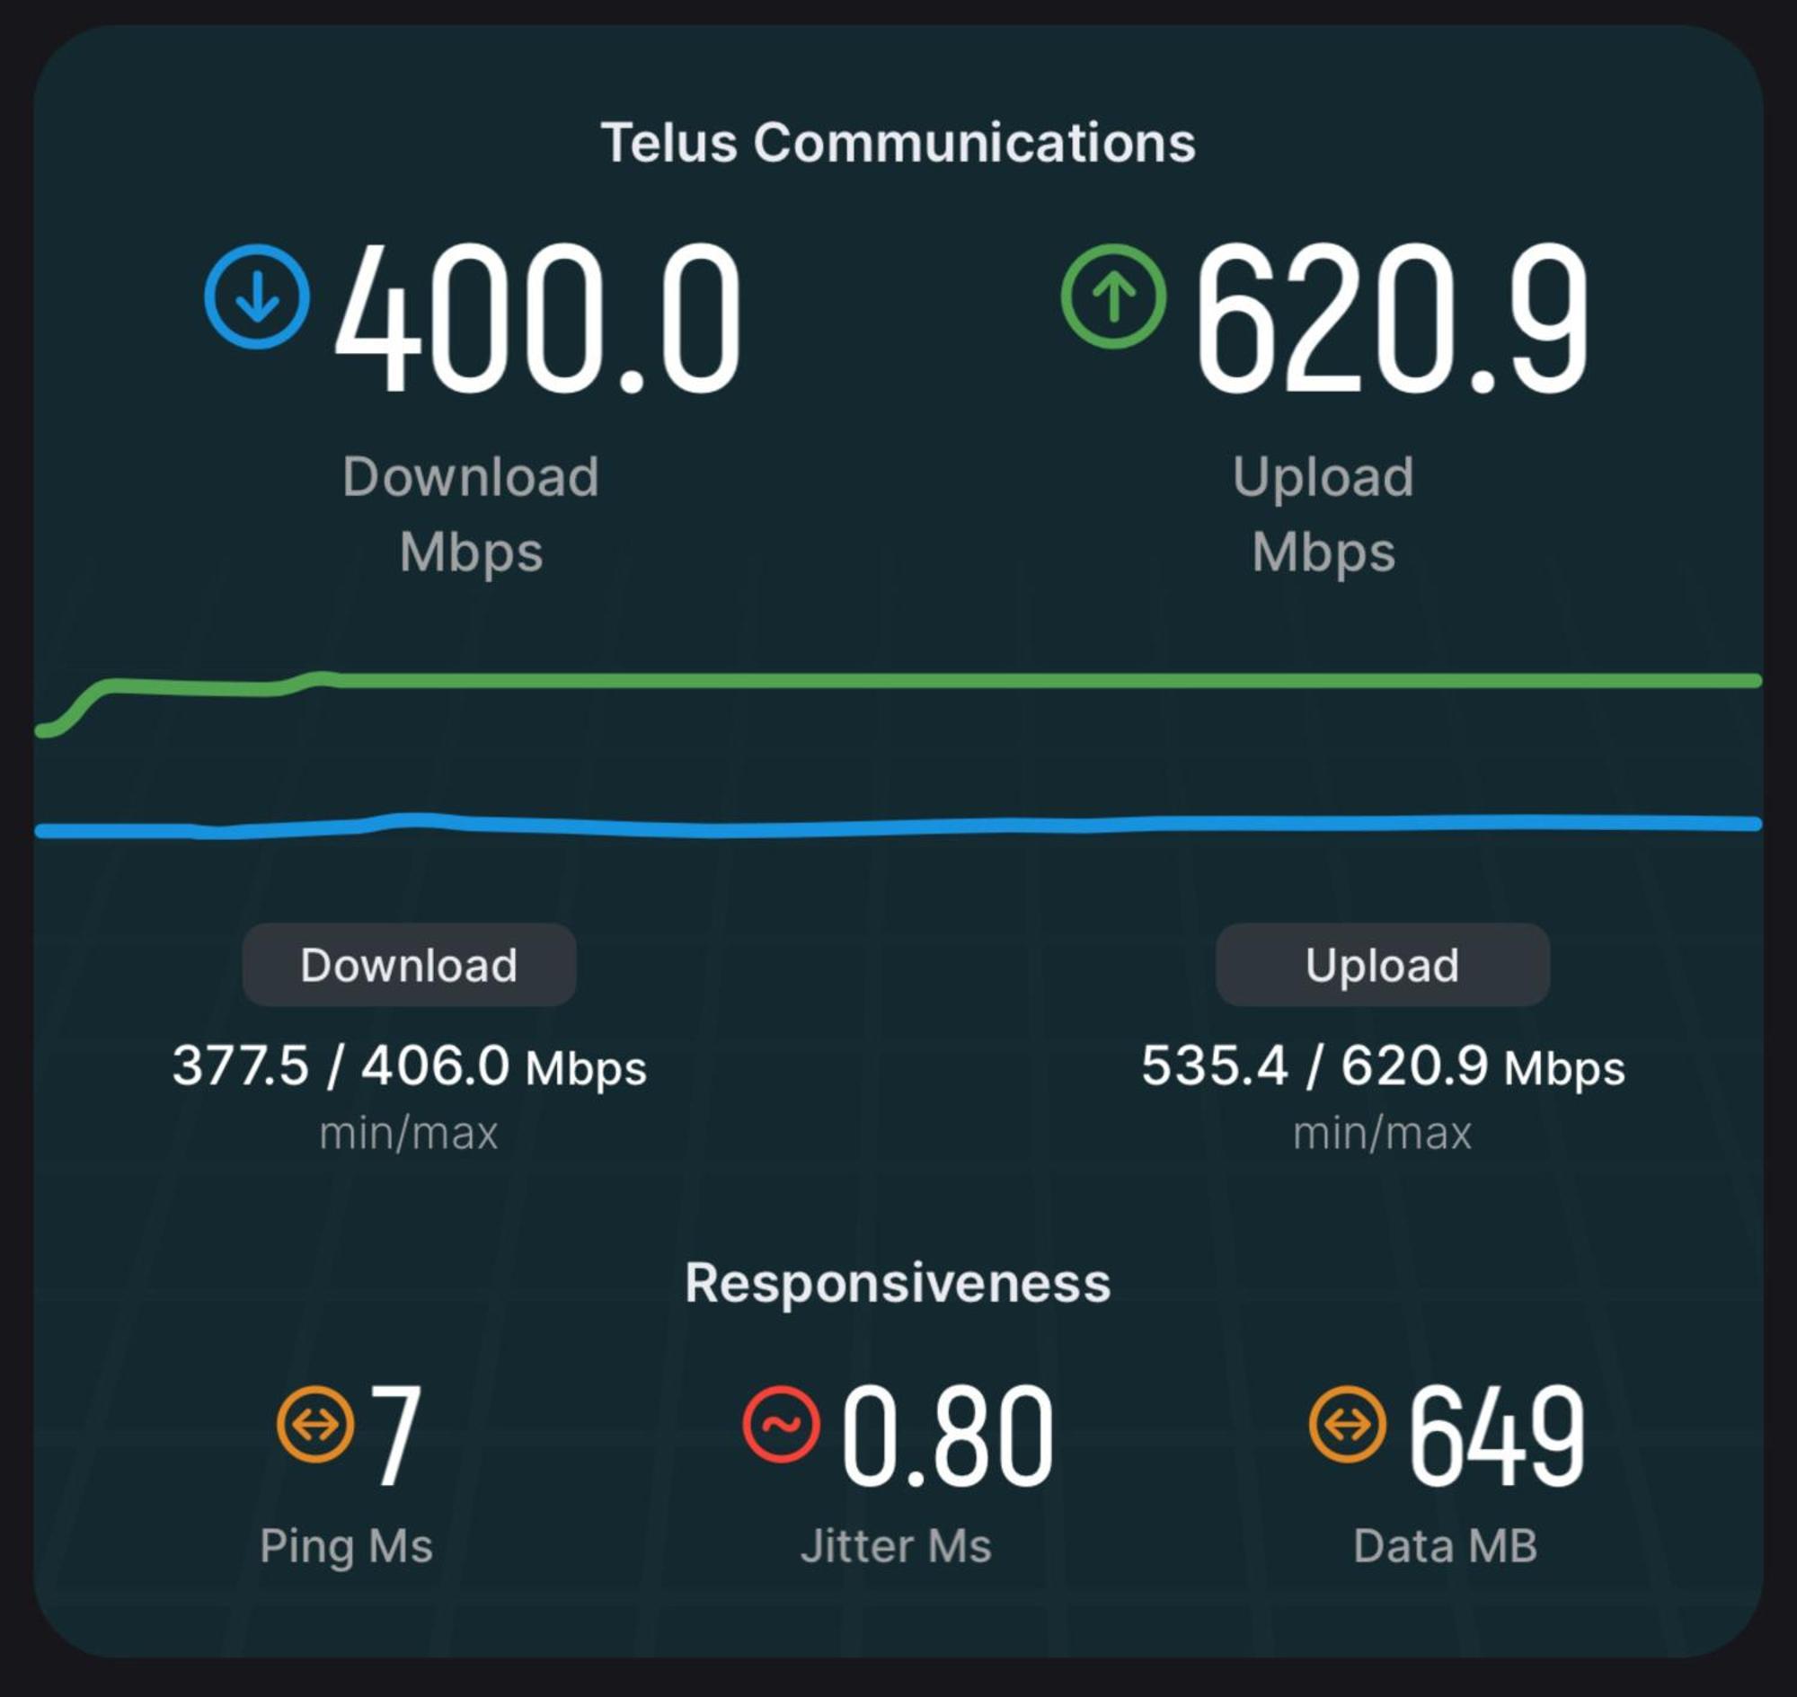Tap the 649 data value
This screenshot has height=1697, width=1797.
click(x=1497, y=1436)
